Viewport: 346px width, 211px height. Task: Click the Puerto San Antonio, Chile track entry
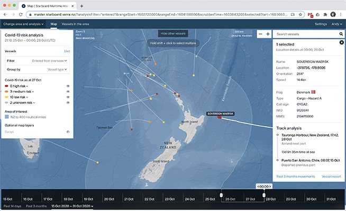311,160
